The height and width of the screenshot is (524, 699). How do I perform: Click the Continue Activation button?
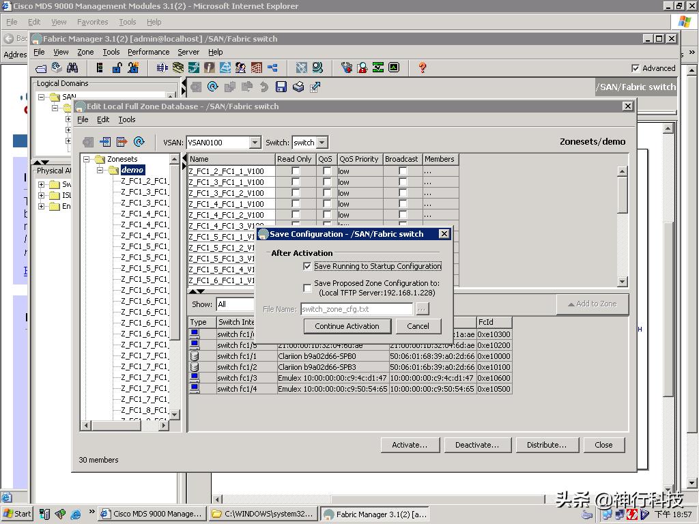pyautogui.click(x=347, y=326)
